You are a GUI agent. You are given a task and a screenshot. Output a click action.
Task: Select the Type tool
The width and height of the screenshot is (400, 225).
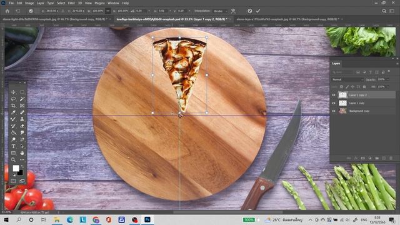(13, 146)
